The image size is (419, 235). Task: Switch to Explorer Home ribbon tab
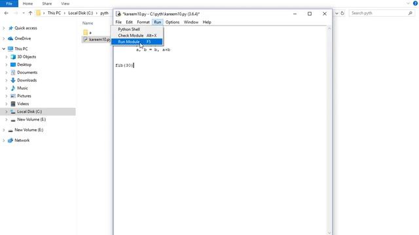(27, 4)
